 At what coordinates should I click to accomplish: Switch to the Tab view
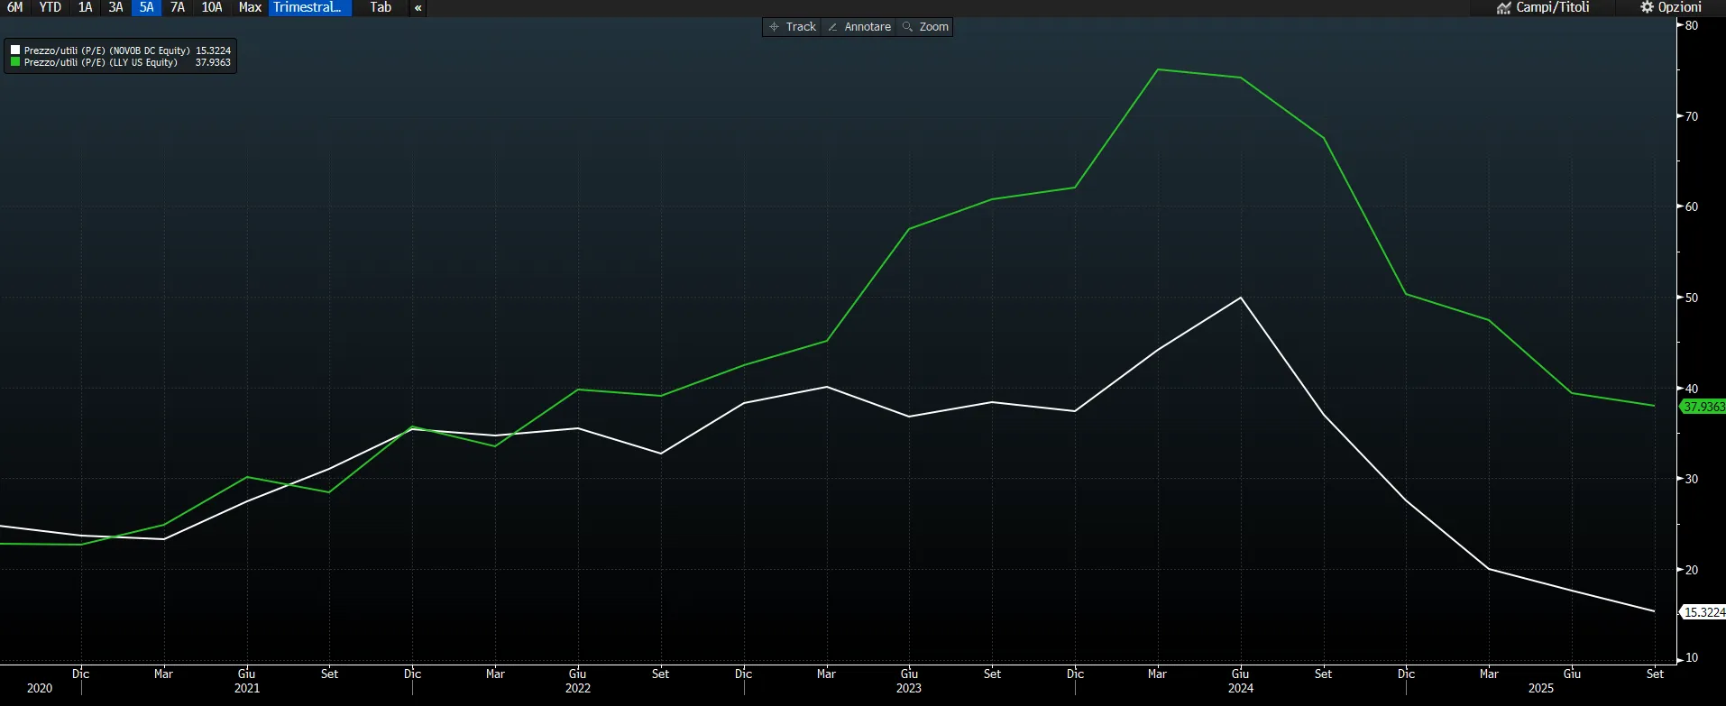click(x=381, y=7)
